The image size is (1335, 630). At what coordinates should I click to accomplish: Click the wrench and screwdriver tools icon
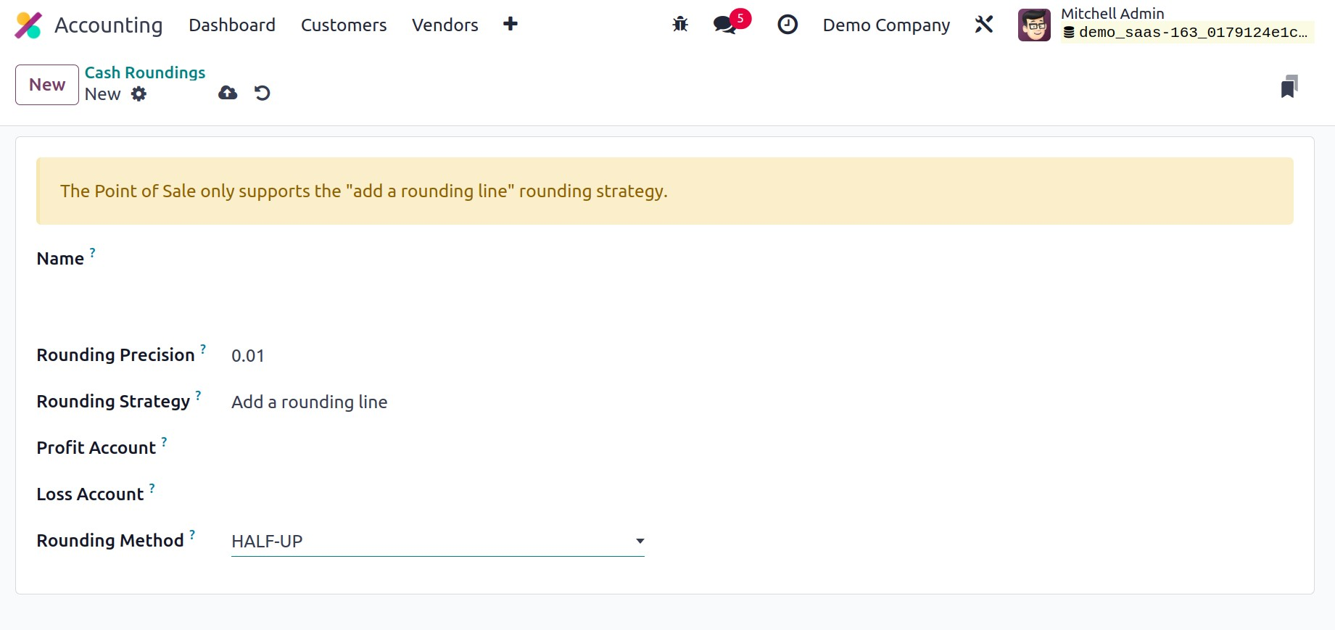tap(983, 25)
